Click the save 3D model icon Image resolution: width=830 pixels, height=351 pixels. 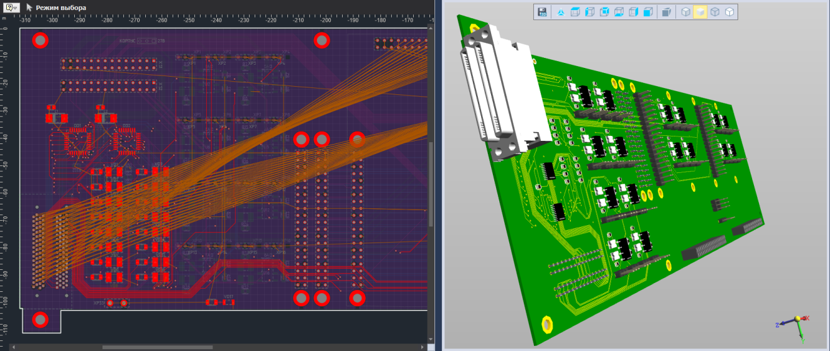point(542,12)
